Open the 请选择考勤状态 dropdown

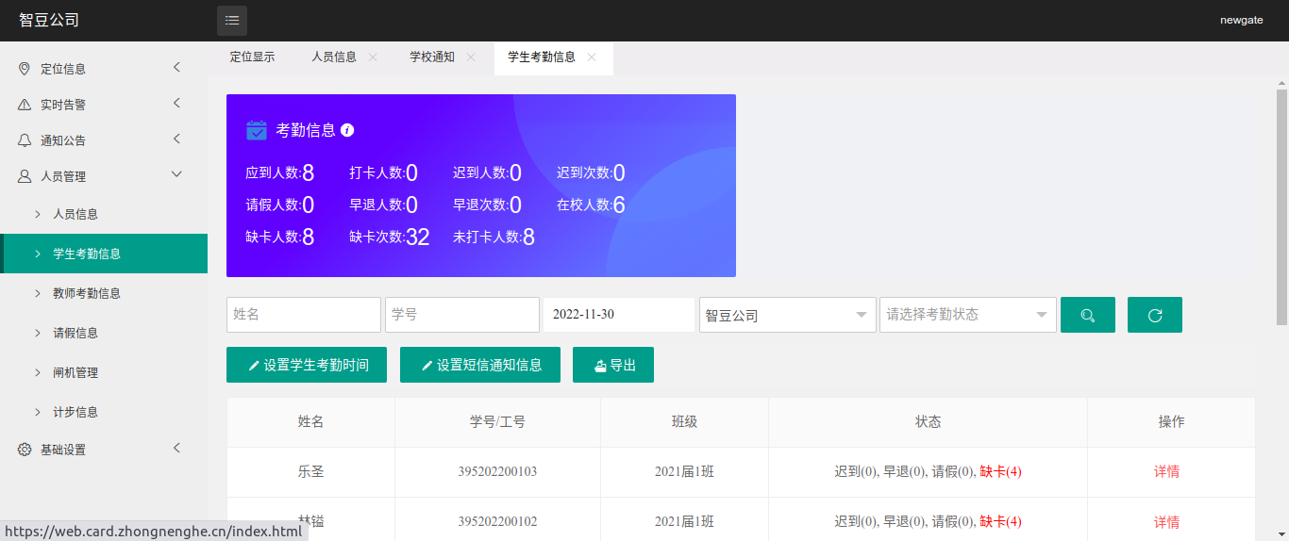tap(967, 315)
